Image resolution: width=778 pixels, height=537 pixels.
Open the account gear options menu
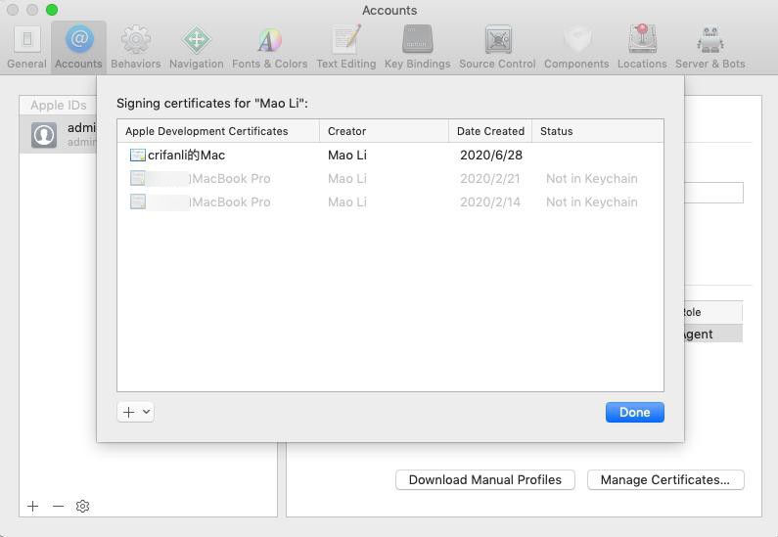click(x=82, y=506)
